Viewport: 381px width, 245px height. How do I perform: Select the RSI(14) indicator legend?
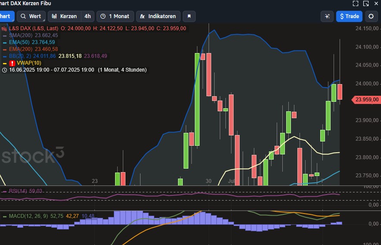pyautogui.click(x=18, y=191)
